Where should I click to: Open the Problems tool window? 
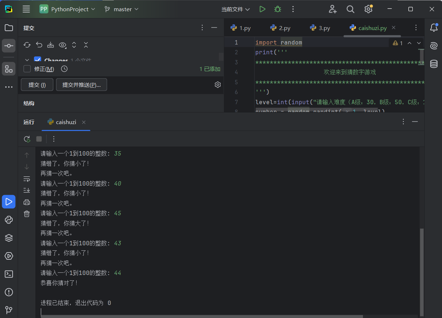pos(9,292)
